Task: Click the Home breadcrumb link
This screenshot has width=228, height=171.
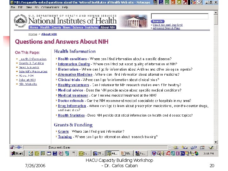Action: pyautogui.click(x=33, y=34)
